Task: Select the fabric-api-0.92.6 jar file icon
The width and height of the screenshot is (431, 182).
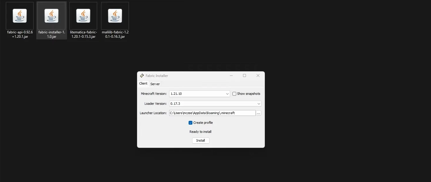Action: point(20,16)
